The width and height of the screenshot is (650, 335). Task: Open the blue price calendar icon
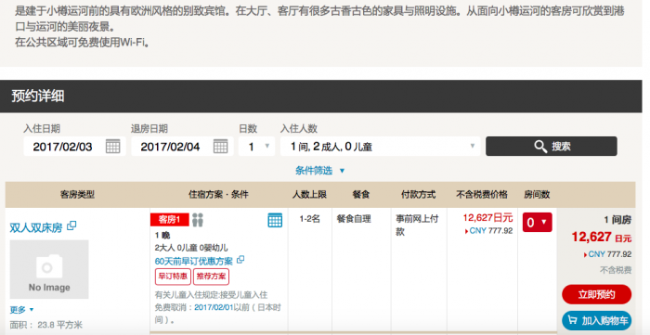click(275, 220)
